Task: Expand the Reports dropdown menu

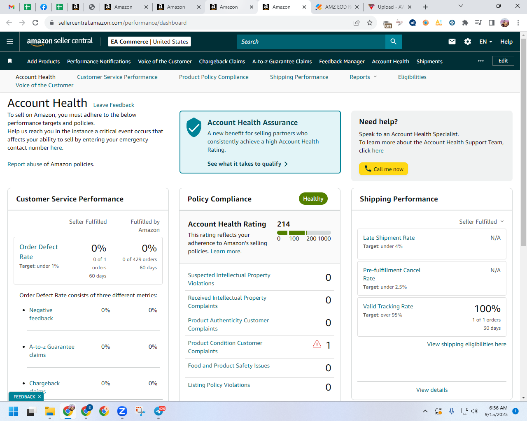Action: [x=363, y=77]
